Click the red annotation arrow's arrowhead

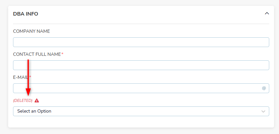click(x=28, y=92)
